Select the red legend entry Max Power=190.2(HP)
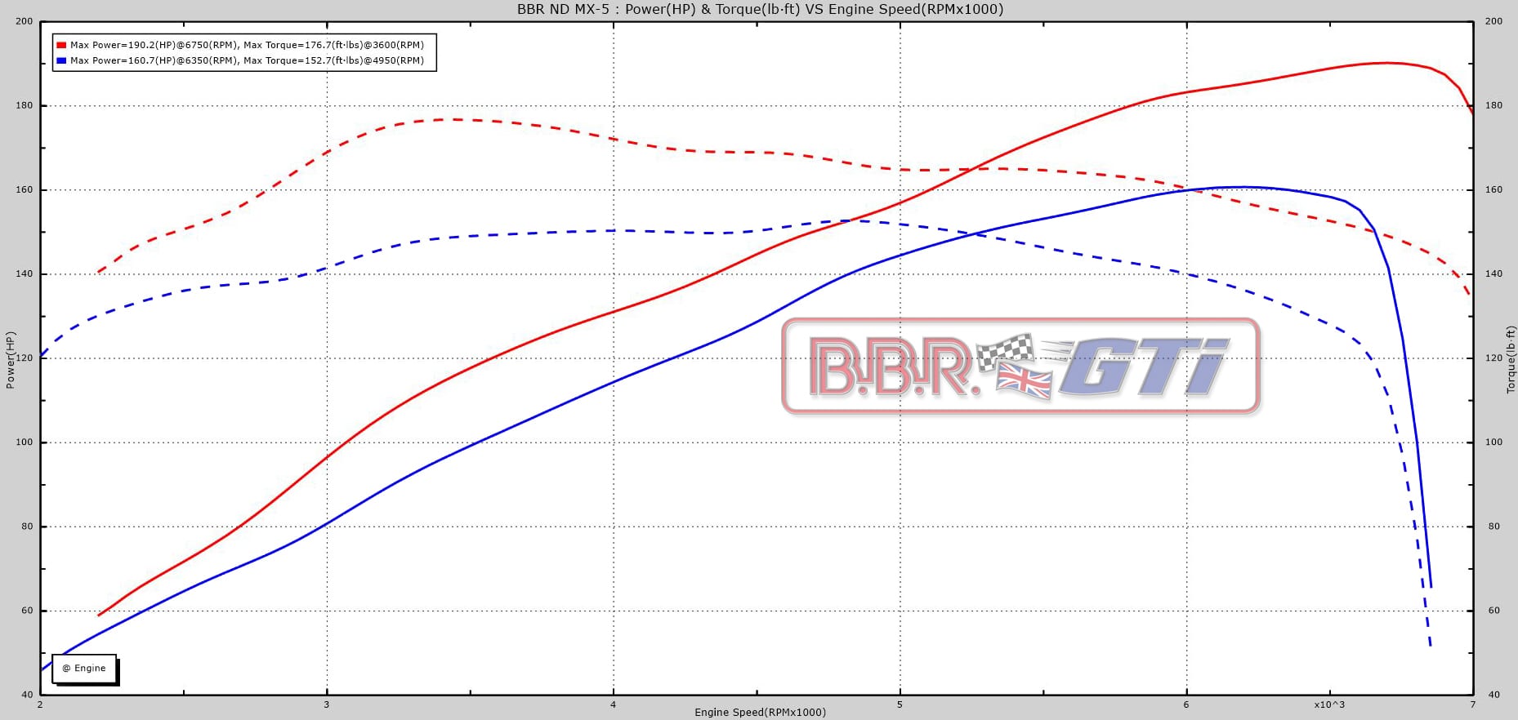The image size is (1518, 720). click(247, 46)
